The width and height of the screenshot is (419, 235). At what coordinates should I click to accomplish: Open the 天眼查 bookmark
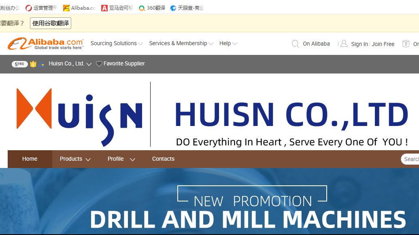187,8
